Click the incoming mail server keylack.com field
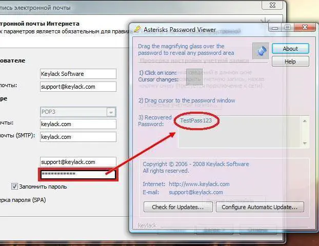The width and height of the screenshot is (319, 246). click(78, 124)
